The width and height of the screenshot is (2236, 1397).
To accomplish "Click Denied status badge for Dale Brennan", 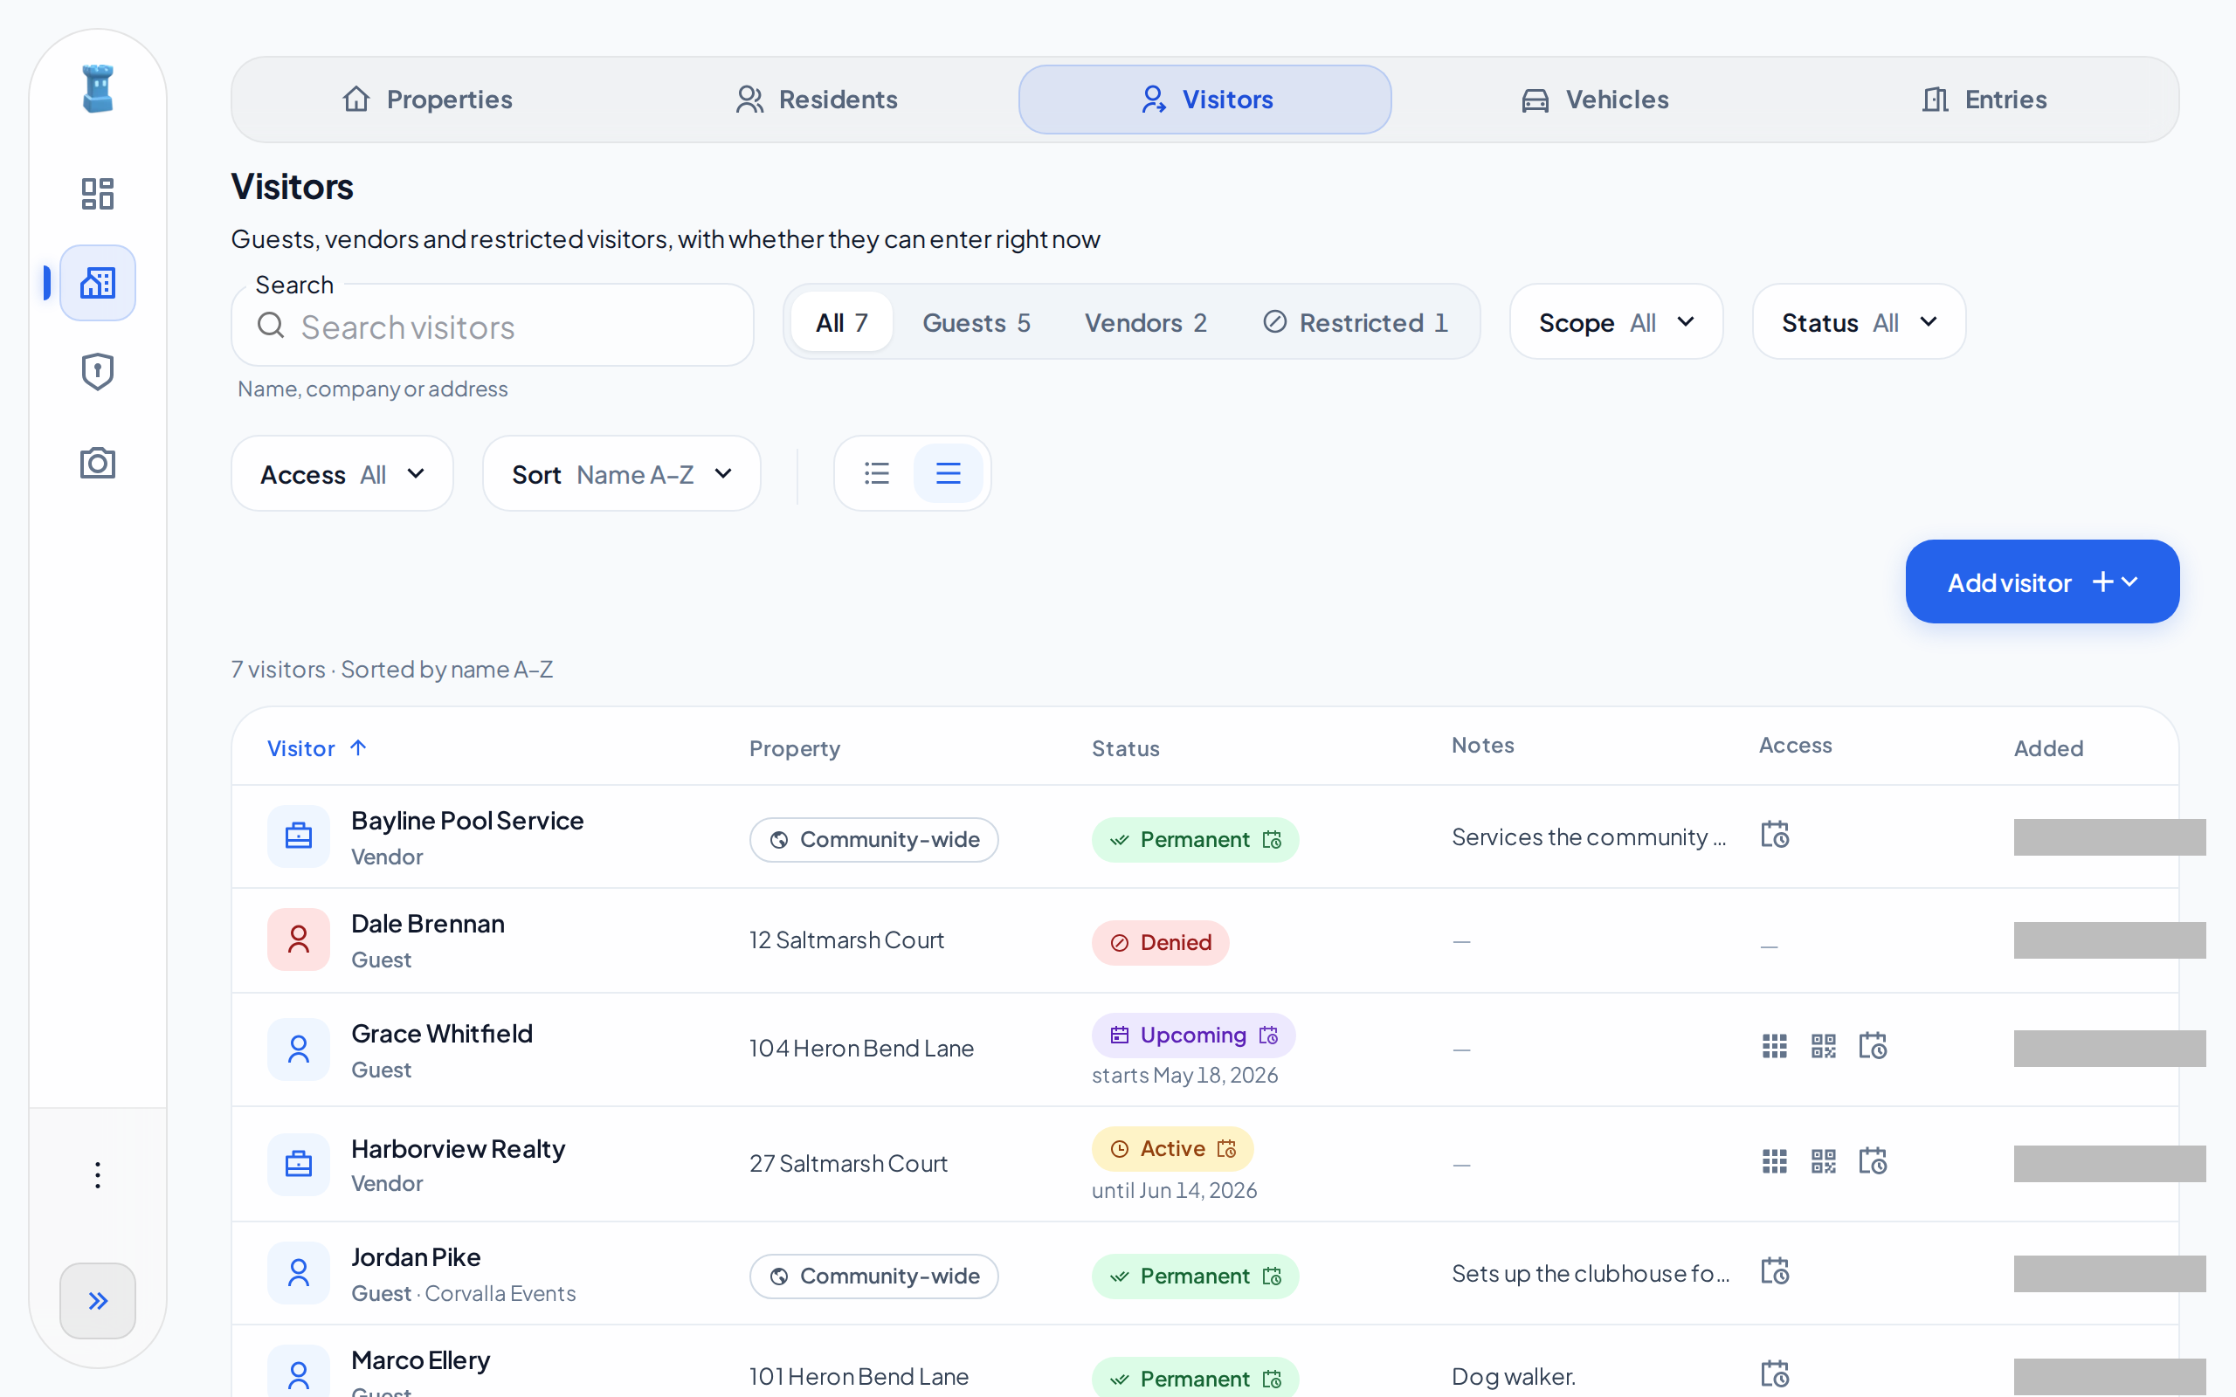I will (x=1161, y=942).
